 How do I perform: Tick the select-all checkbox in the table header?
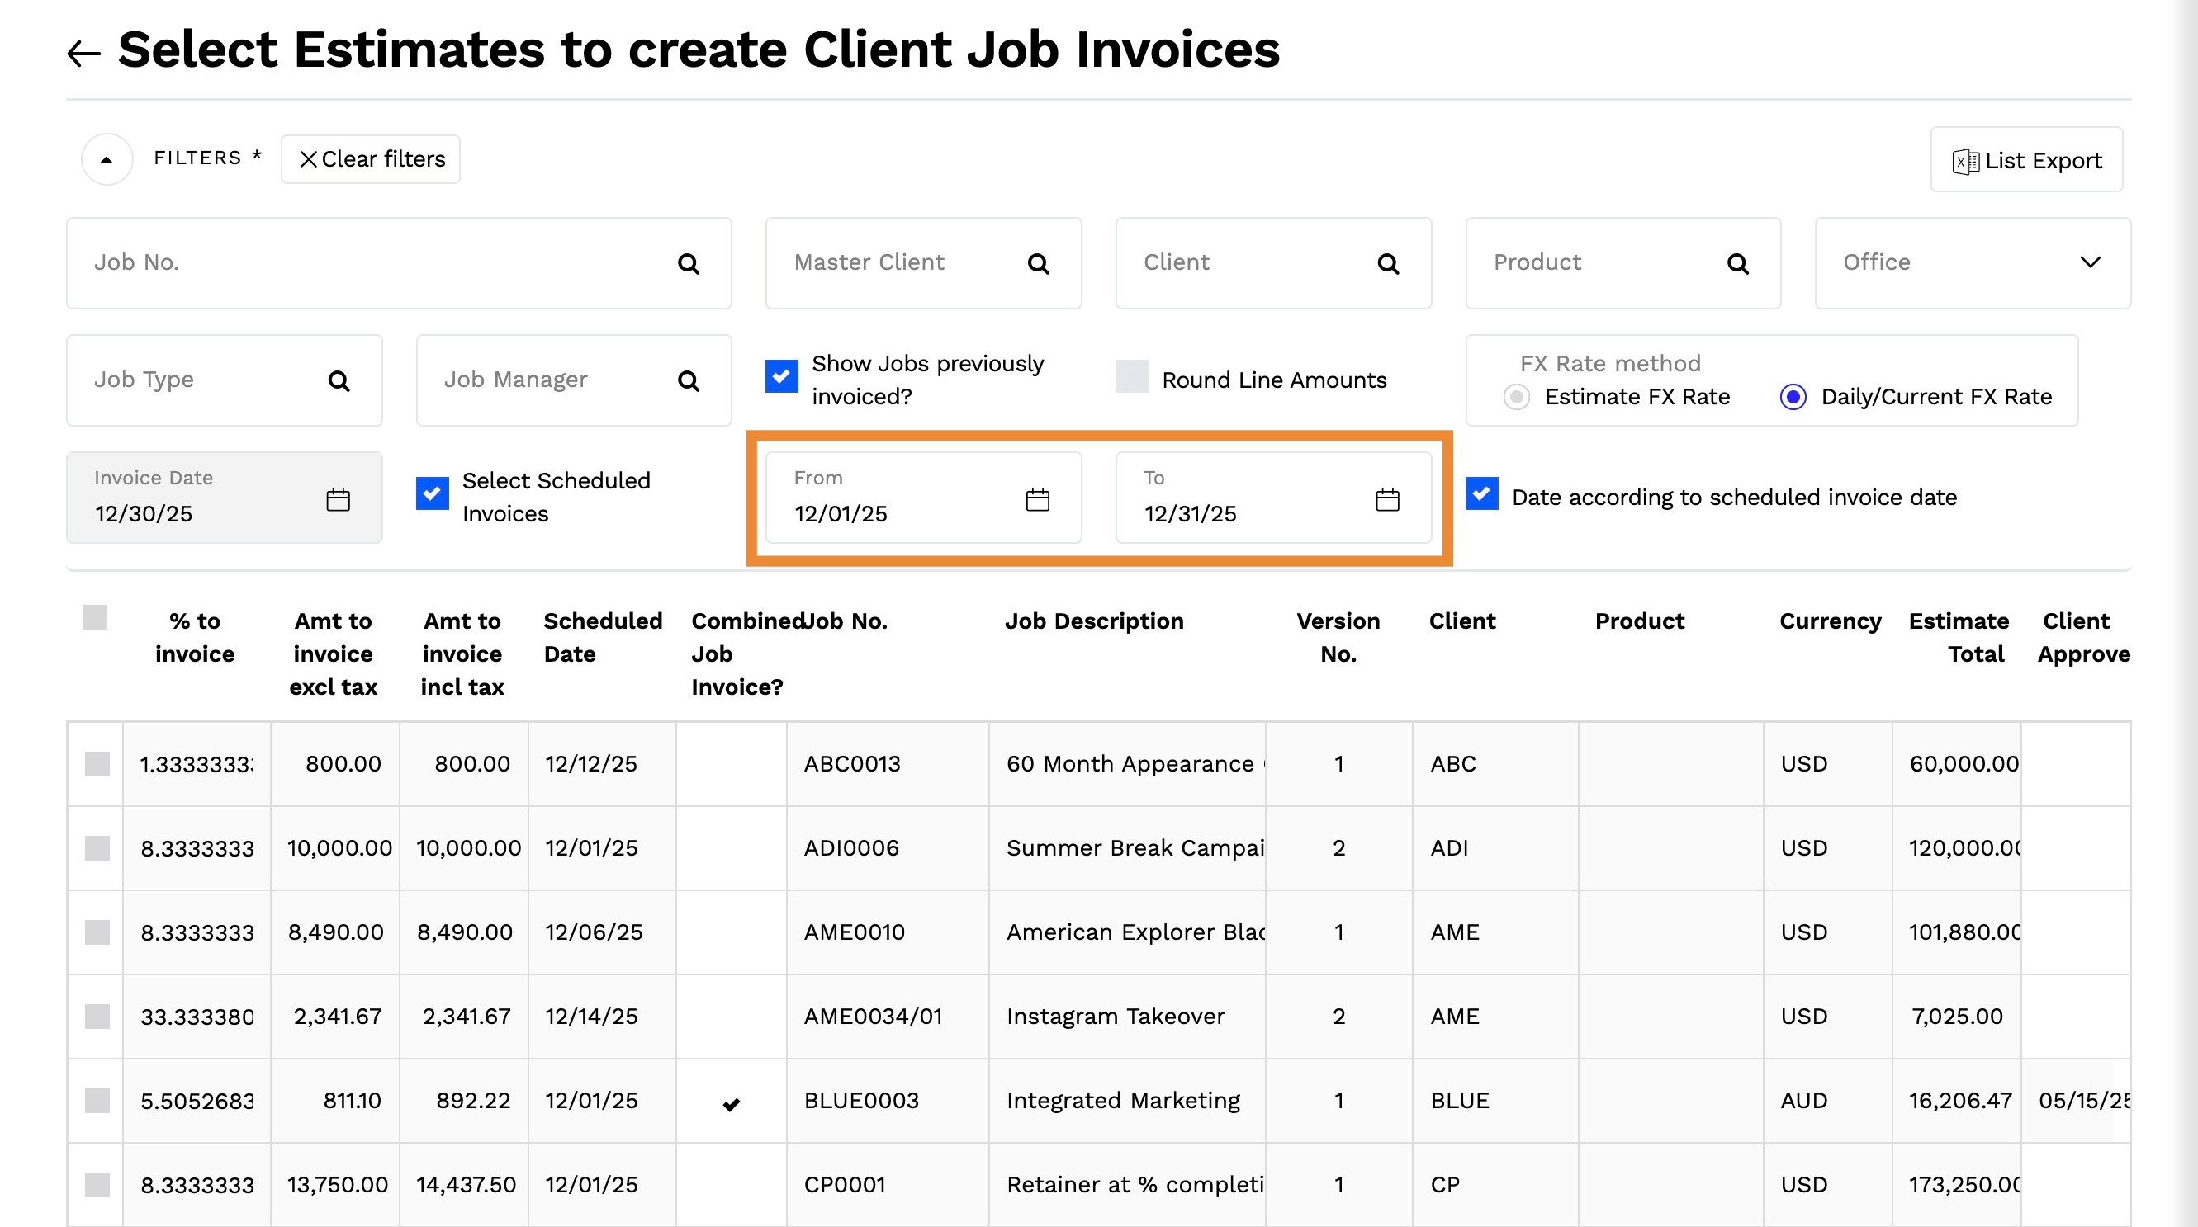(95, 617)
